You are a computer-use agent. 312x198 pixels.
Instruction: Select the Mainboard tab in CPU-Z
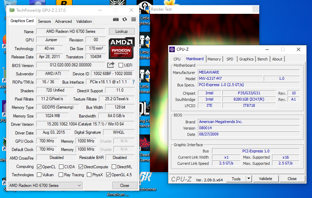pyautogui.click(x=195, y=59)
